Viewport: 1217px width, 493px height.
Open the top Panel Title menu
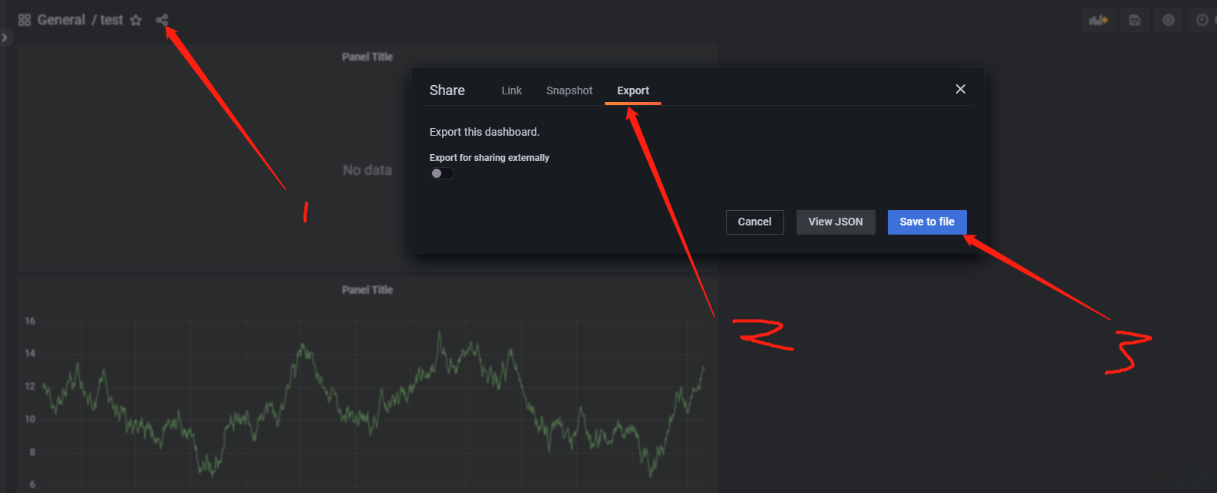point(367,57)
